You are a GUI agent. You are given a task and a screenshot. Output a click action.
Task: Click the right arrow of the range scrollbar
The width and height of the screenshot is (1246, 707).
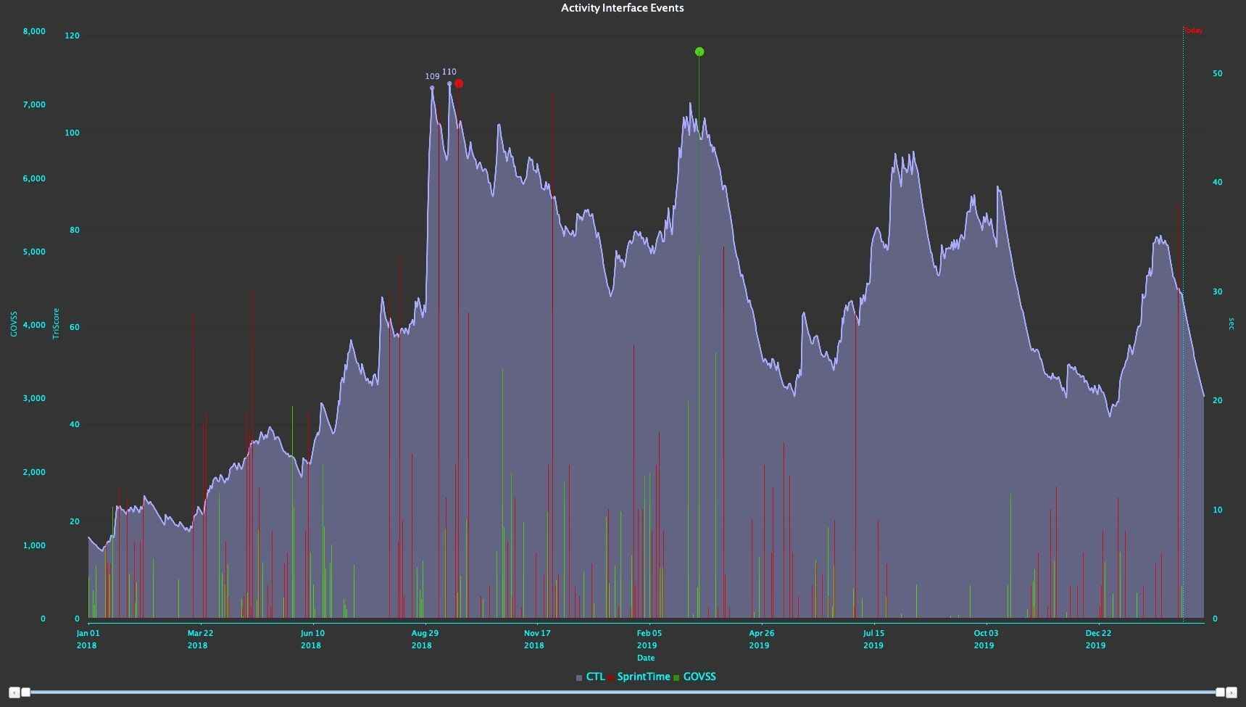1232,692
